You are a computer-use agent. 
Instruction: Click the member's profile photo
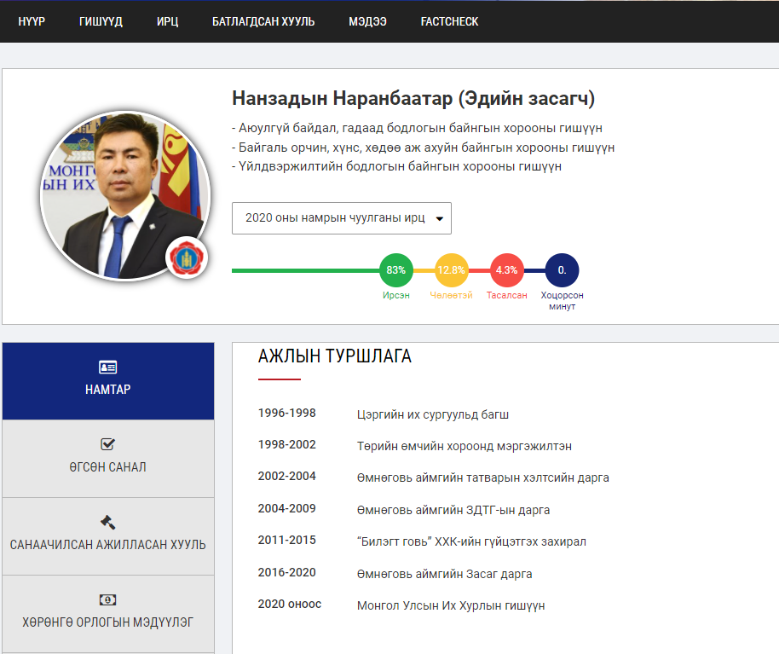pyautogui.click(x=125, y=194)
